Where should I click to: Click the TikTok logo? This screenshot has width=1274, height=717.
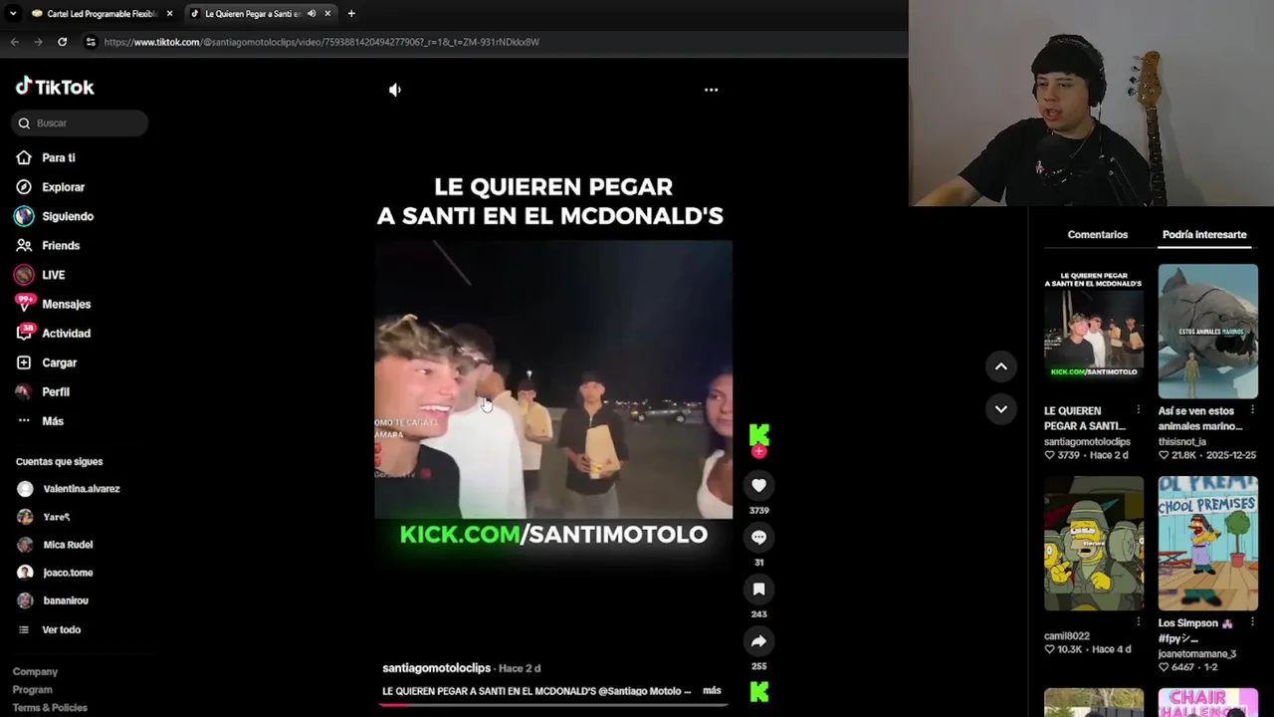55,87
